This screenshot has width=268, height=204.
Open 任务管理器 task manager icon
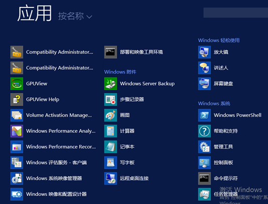pos(204,194)
